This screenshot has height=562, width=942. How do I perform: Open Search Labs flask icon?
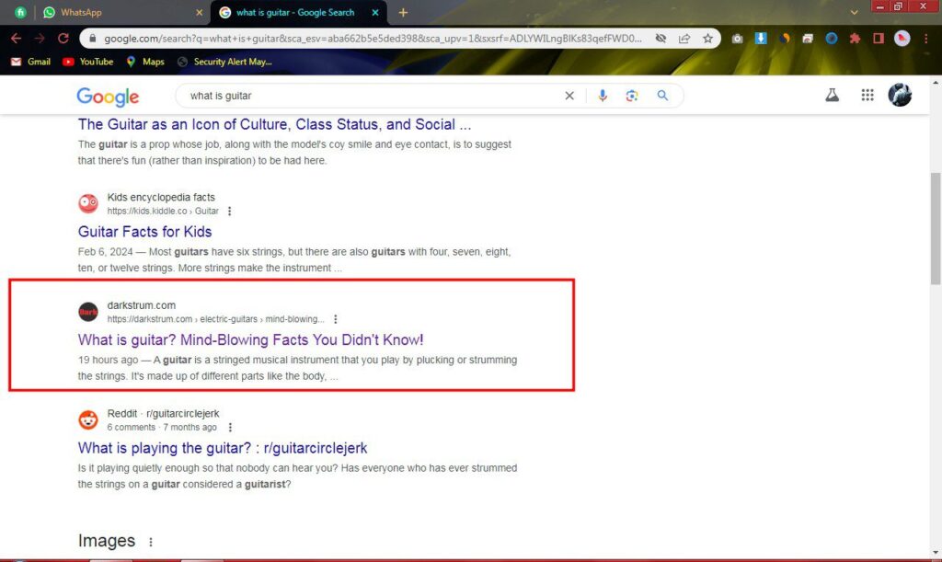point(832,95)
